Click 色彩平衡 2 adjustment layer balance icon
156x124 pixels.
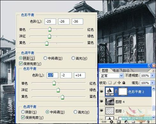pos(110,91)
